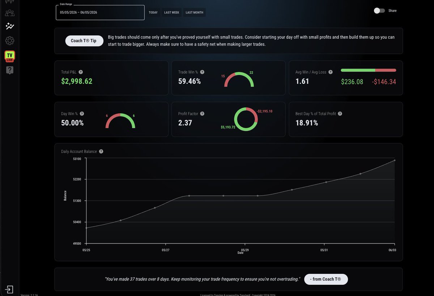This screenshot has height=296, width=434.
Task: Click the 2.37 profit factor value
Action: coord(185,123)
